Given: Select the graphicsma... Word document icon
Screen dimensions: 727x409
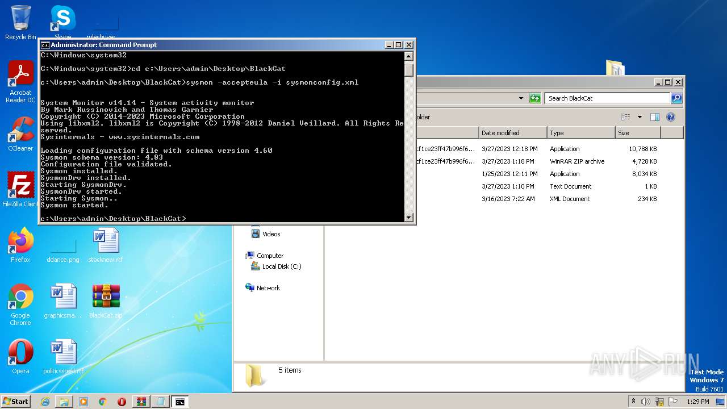Looking at the screenshot, I should click(62, 301).
